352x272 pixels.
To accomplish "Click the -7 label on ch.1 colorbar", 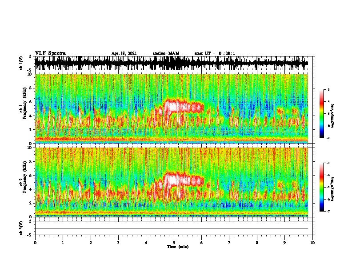I will pyautogui.click(x=328, y=138).
